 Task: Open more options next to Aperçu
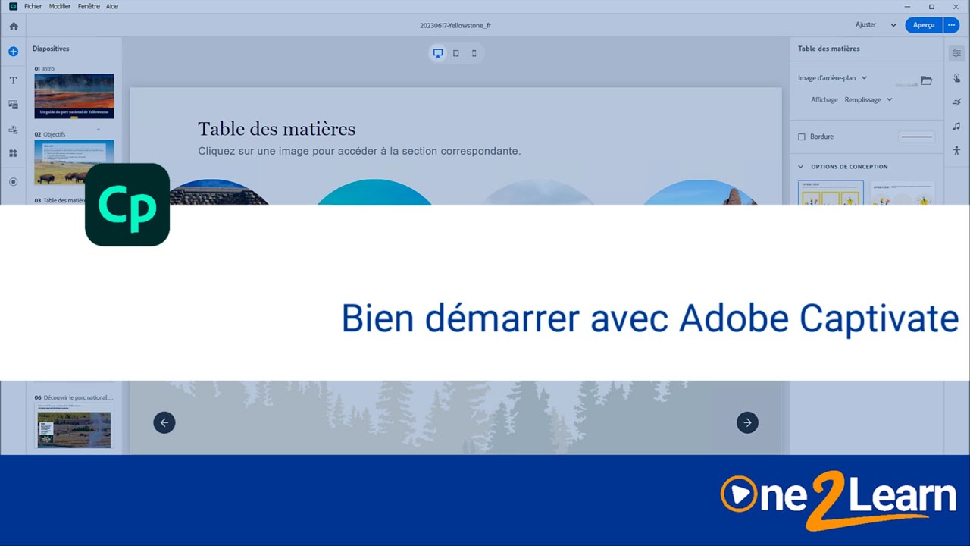[x=952, y=25]
